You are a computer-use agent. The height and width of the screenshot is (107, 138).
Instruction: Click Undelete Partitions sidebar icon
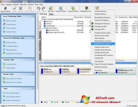point(4,46)
